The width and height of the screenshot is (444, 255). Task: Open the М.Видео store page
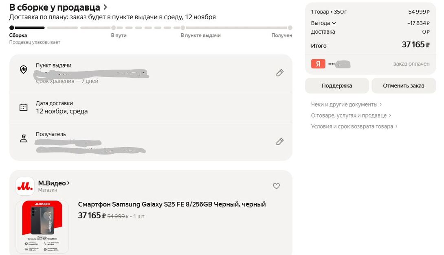coord(54,183)
